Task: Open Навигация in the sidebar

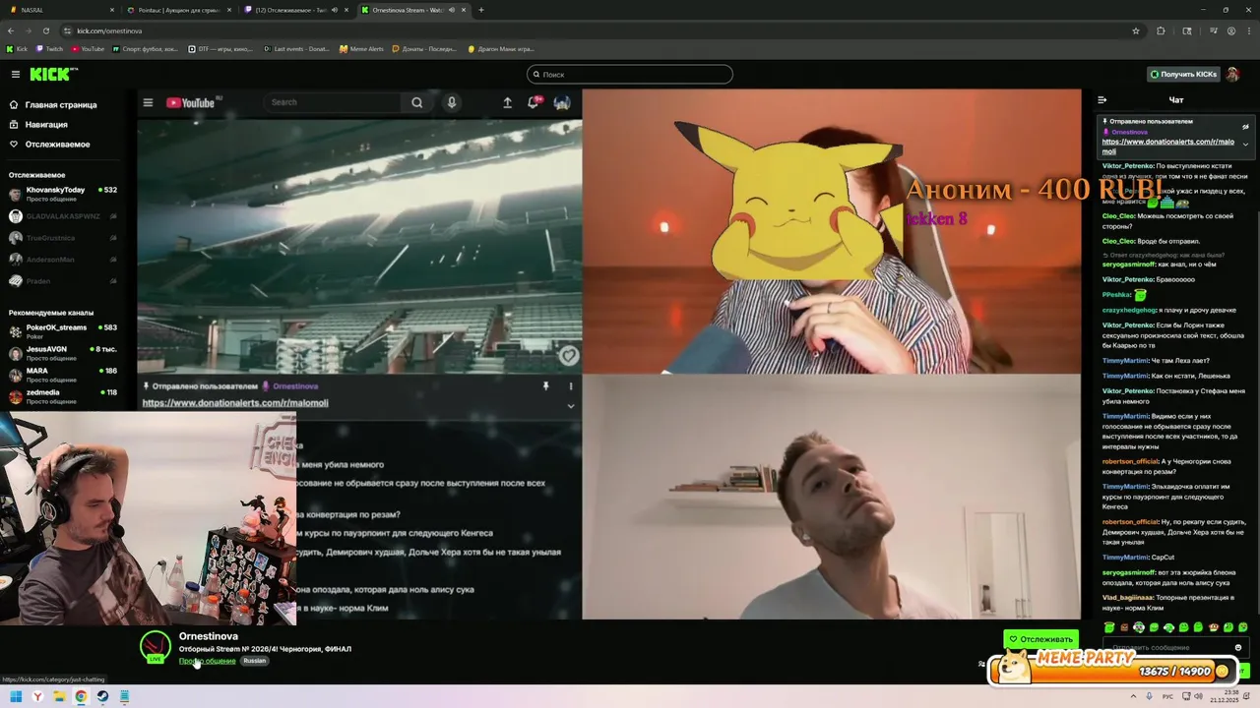Action: coord(38,124)
